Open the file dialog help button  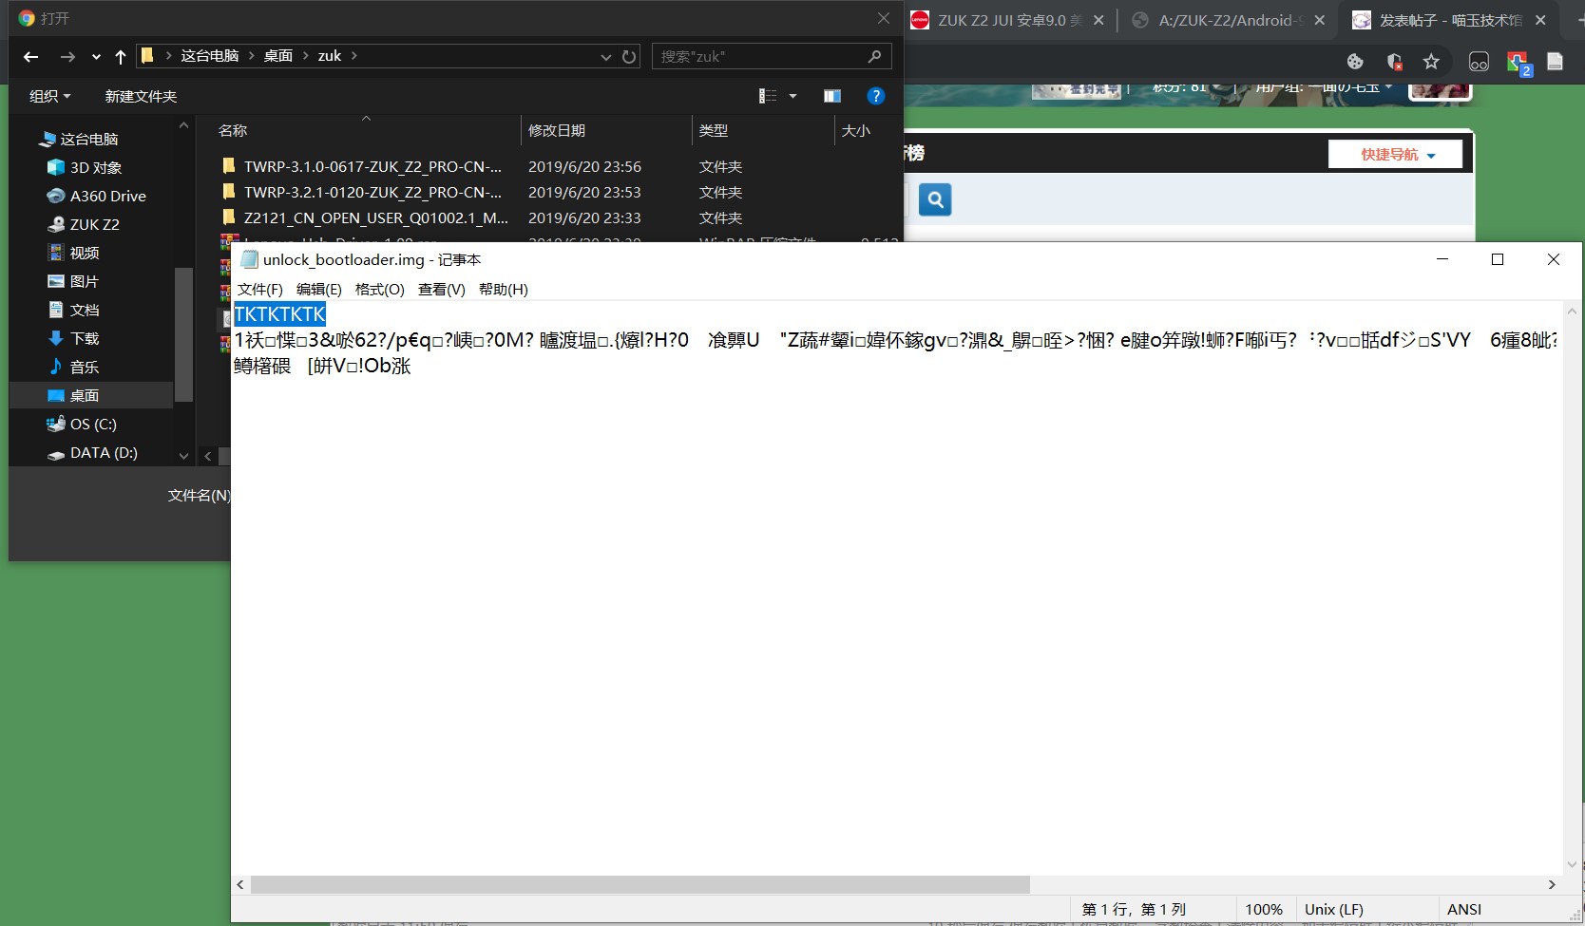[x=876, y=96]
